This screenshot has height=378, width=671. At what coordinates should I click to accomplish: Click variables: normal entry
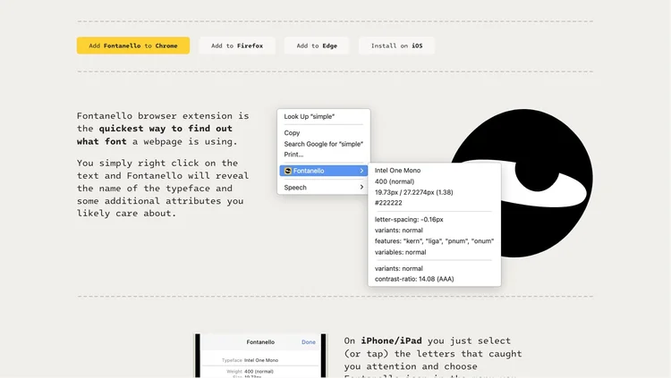tap(401, 252)
